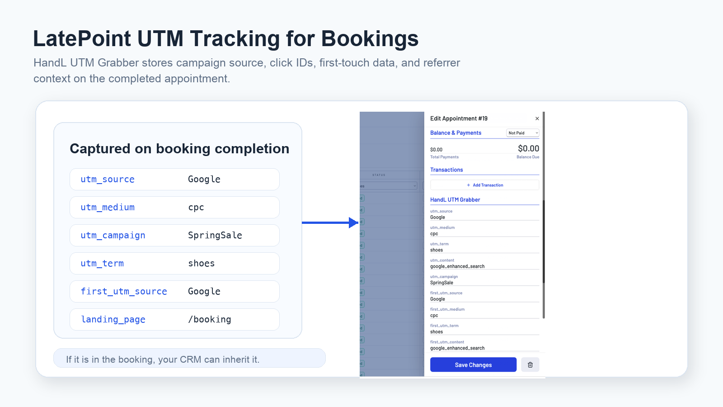This screenshot has width=723, height=407.
Task: Click the Captured on booking completion heading
Action: click(179, 149)
